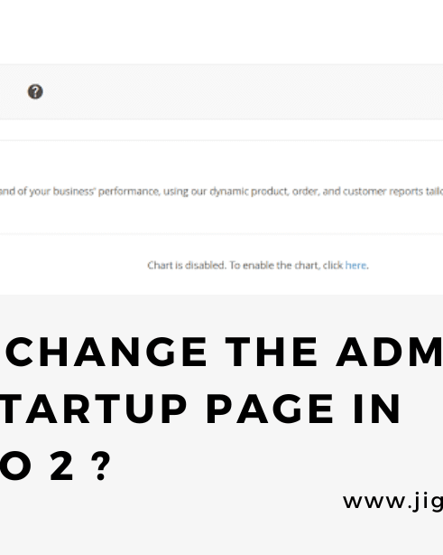Image resolution: width=443 pixels, height=555 pixels.
Task: Open the question mark help icon
Action: [x=35, y=91]
